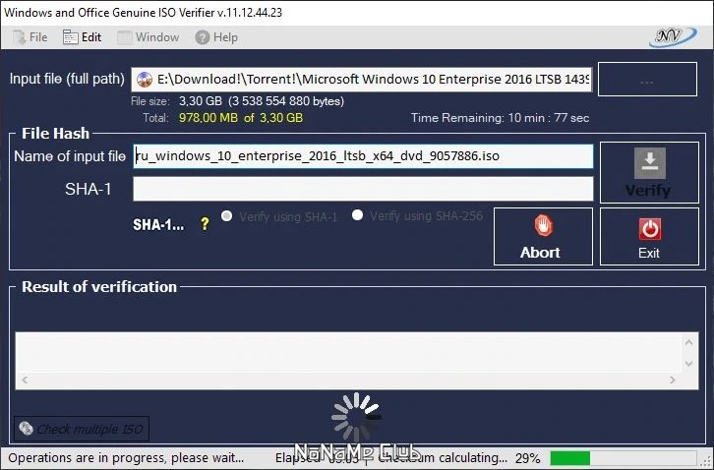The height and width of the screenshot is (470, 714).
Task: Click the discs icon on Check multiple ISO
Action: (26, 428)
